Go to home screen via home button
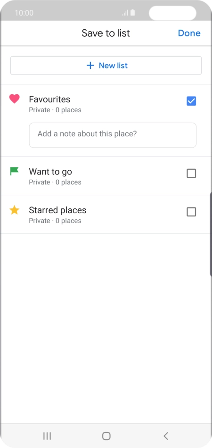The width and height of the screenshot is (212, 448). (106, 436)
